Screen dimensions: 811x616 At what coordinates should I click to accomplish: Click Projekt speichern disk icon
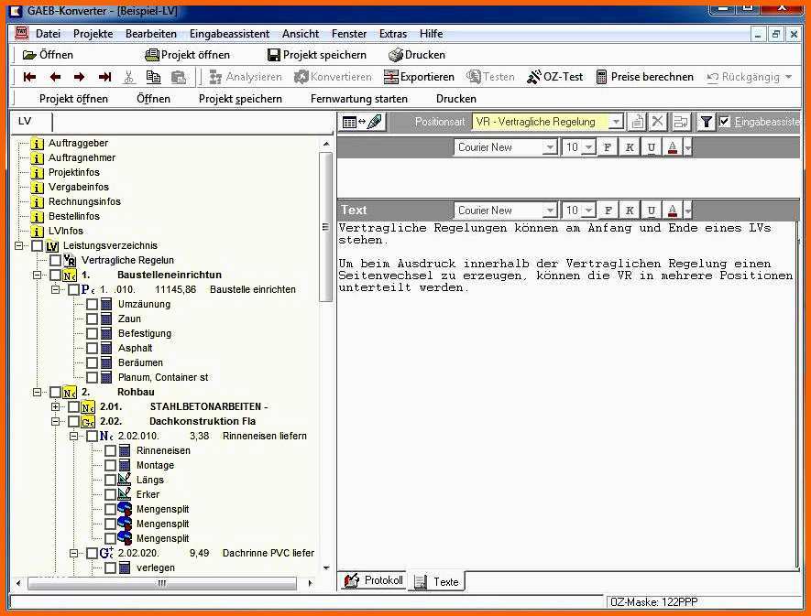coord(274,55)
